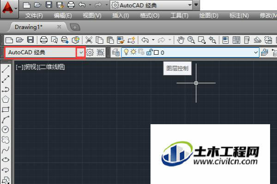The height and width of the screenshot is (184, 277).
Task: Click the 3D Print icon
Action: coord(76,40)
